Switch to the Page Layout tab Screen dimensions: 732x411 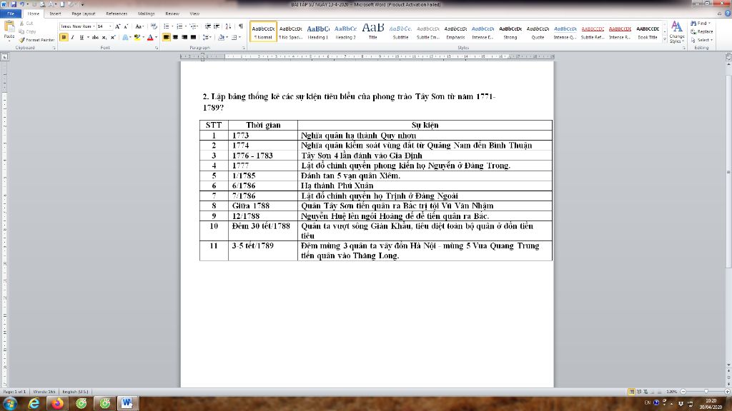[84, 14]
